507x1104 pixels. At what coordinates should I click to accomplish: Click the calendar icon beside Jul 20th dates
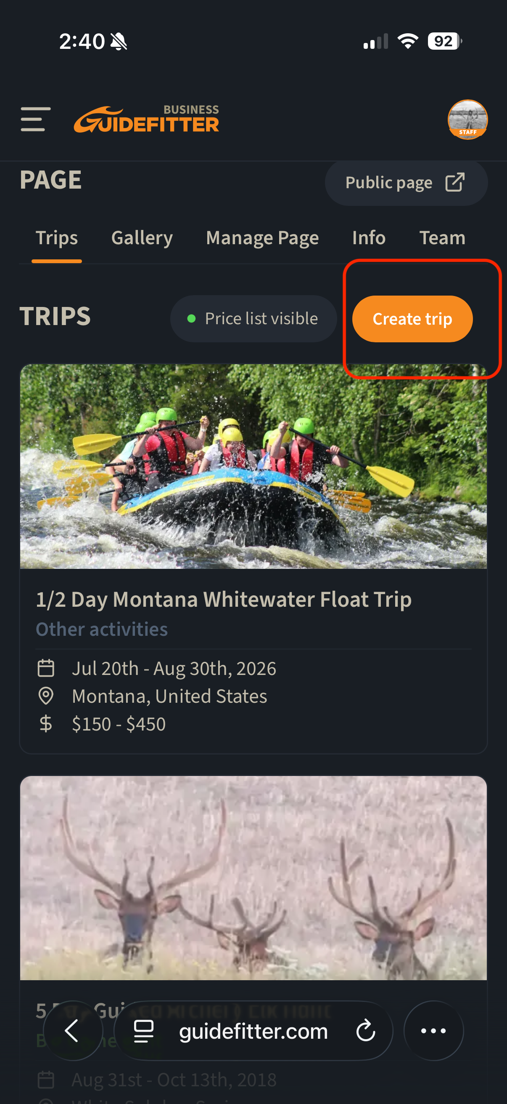(46, 668)
